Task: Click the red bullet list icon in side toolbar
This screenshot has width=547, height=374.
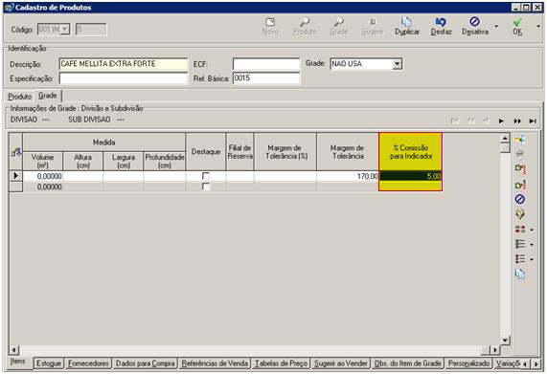Action: (x=520, y=259)
